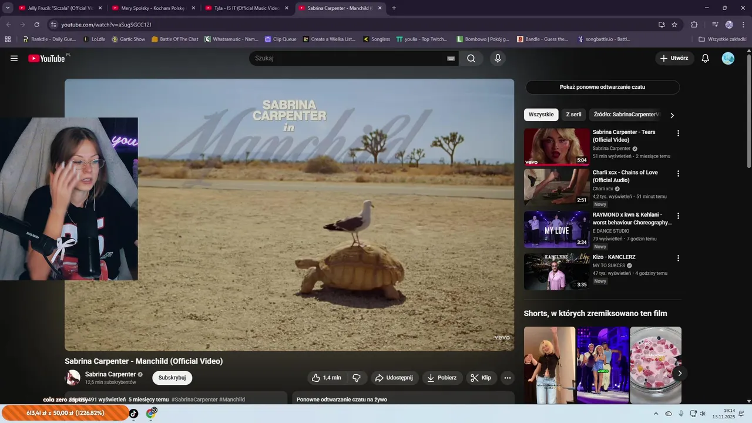Open the browser extensions puzzle icon

(694, 25)
